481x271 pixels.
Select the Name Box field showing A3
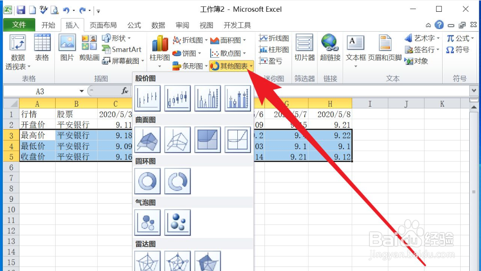pyautogui.click(x=40, y=91)
